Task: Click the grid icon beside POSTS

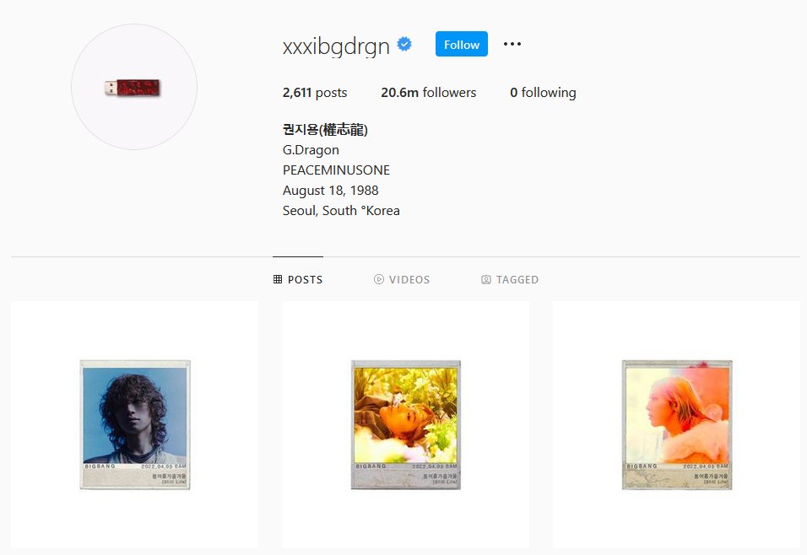Action: [278, 279]
